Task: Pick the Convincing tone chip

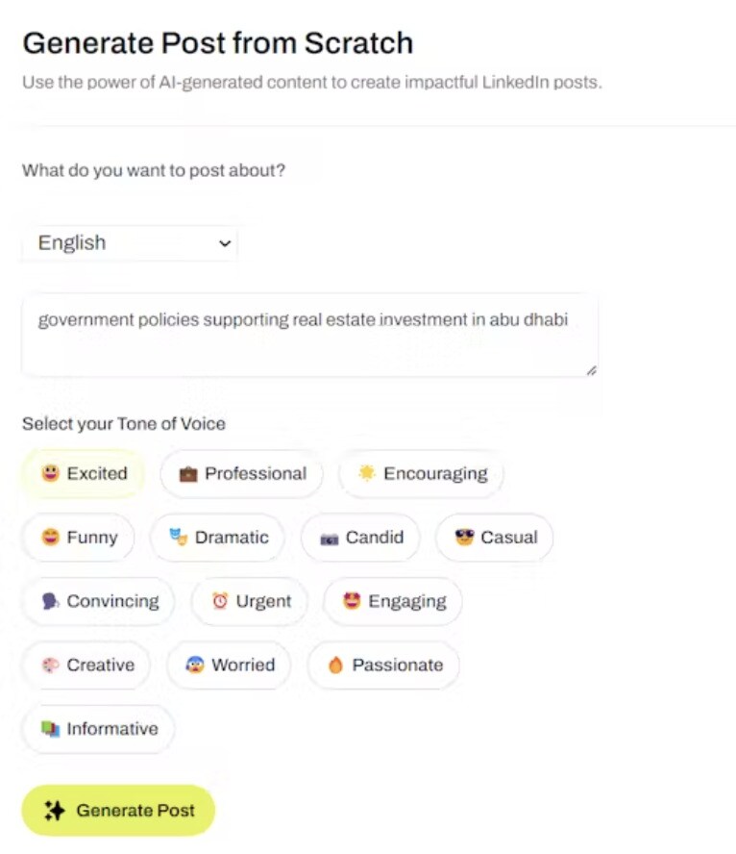Action: click(99, 601)
